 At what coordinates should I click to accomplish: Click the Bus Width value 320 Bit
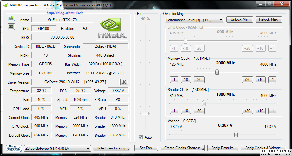tap(106, 64)
